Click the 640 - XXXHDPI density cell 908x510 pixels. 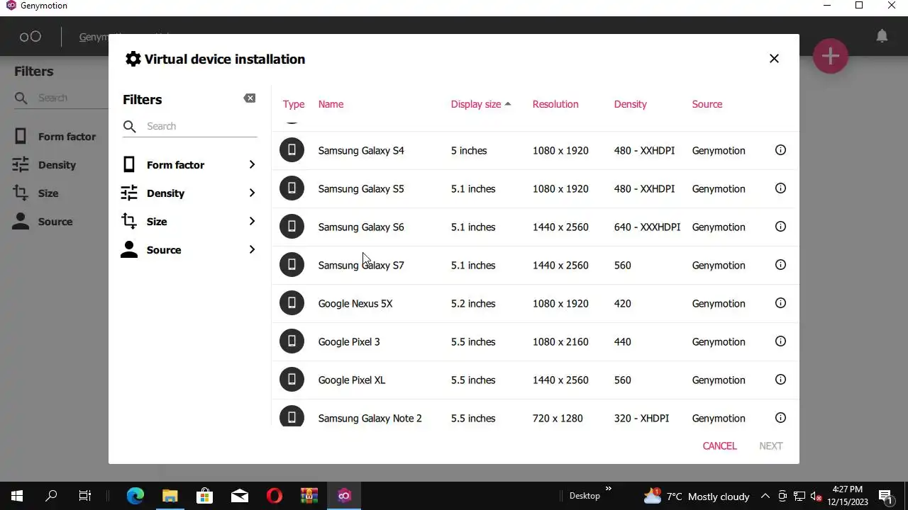647,227
